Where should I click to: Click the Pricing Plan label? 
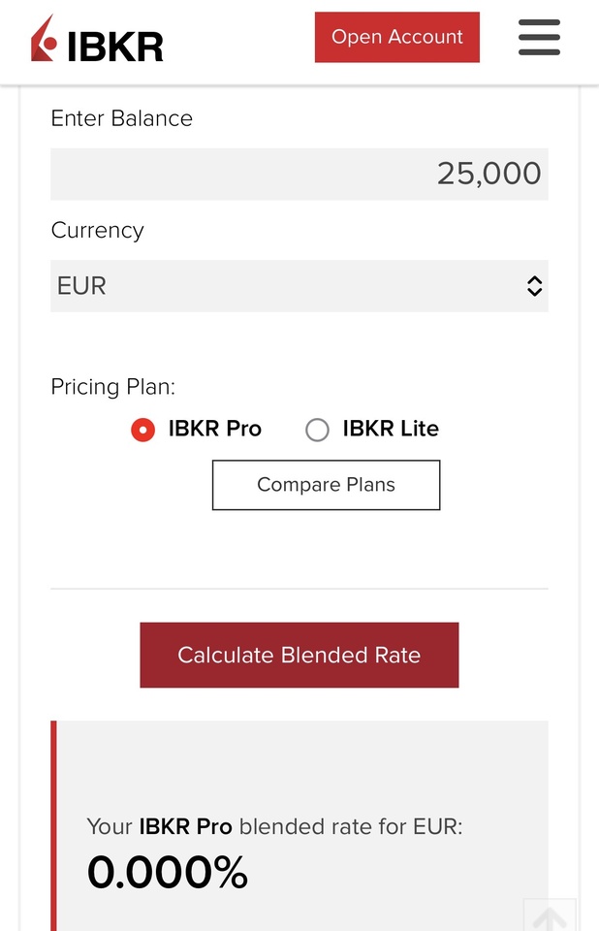click(112, 387)
